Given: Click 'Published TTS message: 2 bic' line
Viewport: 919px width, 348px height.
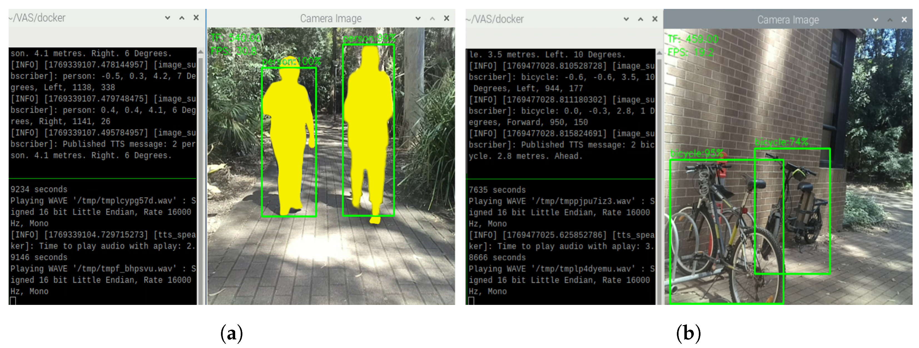Looking at the screenshot, I should point(562,145).
